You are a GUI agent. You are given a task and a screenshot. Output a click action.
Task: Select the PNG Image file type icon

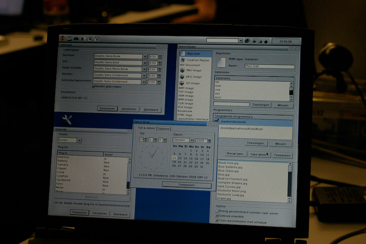click(182, 71)
